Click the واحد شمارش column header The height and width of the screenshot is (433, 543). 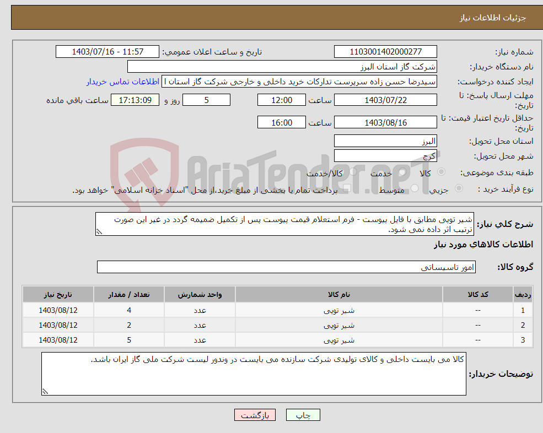200,294
